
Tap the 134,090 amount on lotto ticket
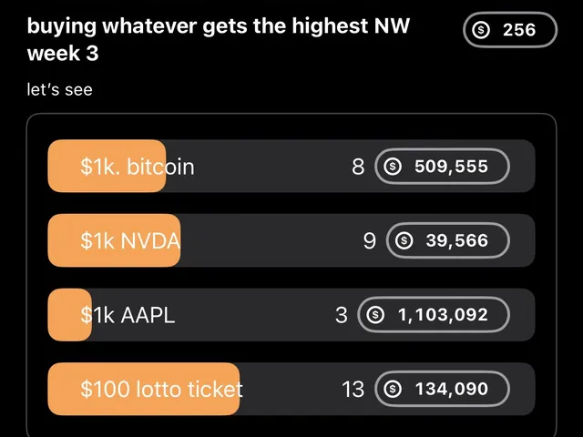pyautogui.click(x=451, y=390)
